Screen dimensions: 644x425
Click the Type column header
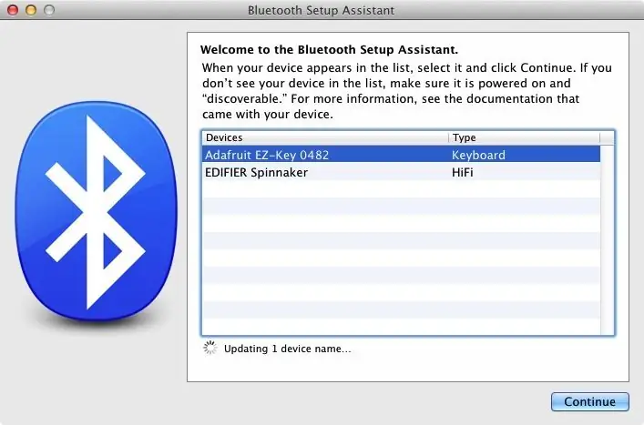(524, 137)
